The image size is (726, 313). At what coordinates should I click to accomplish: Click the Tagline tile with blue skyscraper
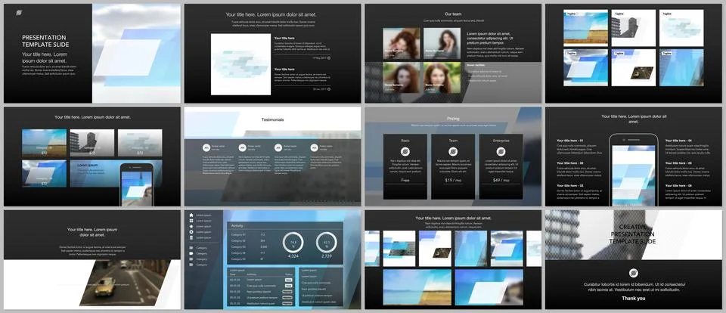(x=681, y=67)
